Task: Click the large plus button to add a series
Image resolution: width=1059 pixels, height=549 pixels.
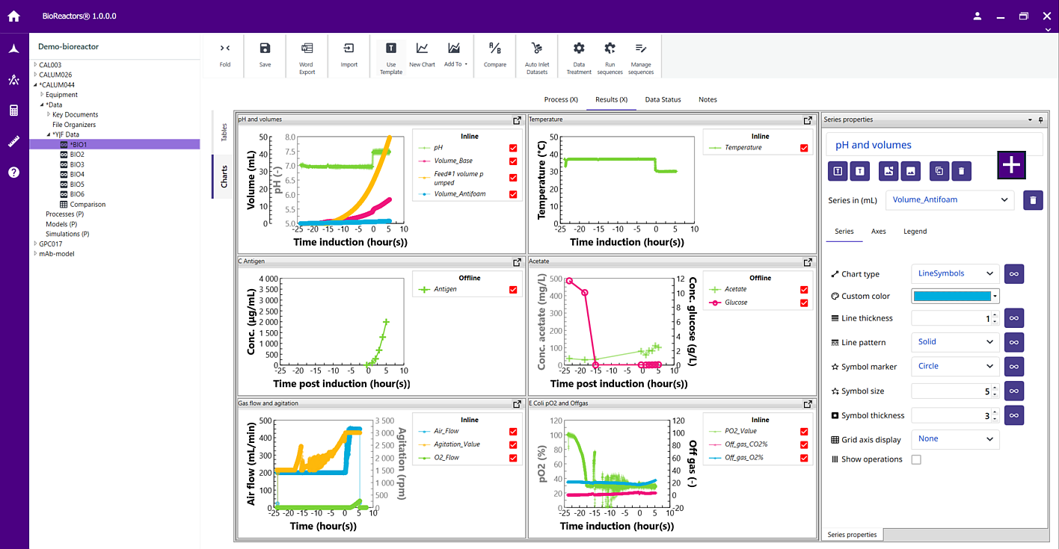Action: tap(1011, 165)
